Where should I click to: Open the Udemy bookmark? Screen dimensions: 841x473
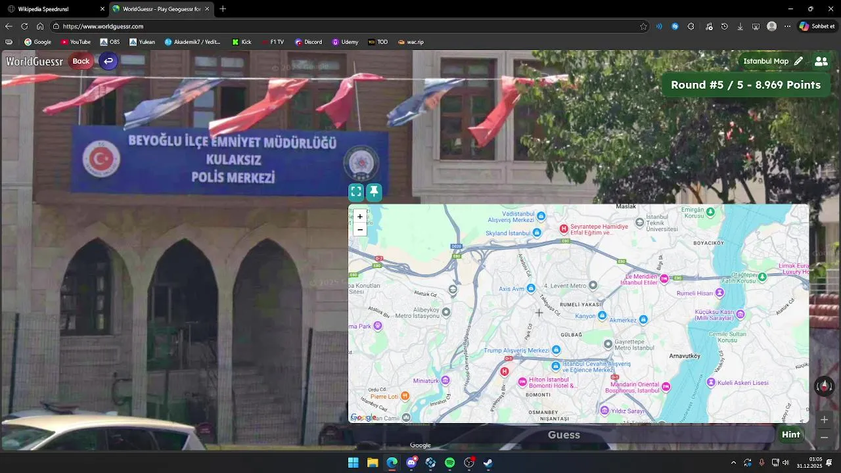click(x=345, y=42)
